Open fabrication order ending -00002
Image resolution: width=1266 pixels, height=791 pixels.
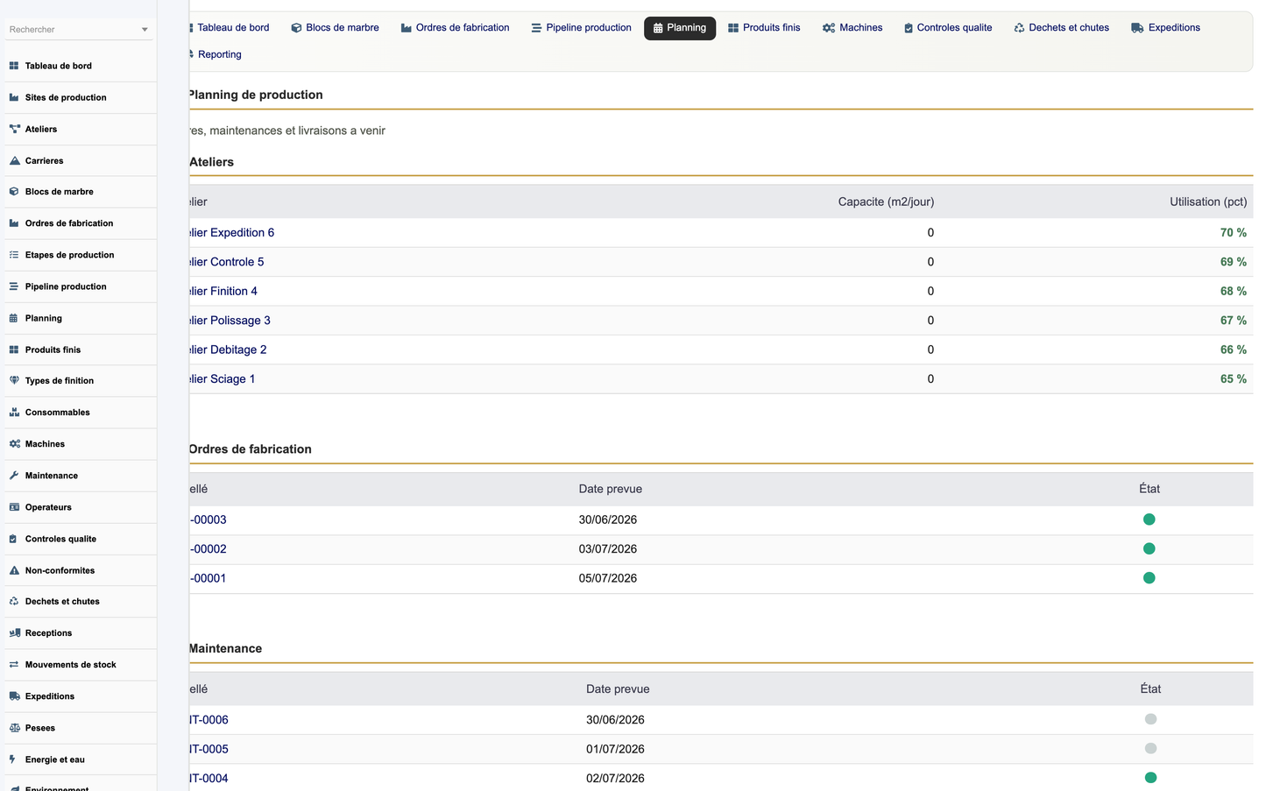[x=209, y=549]
